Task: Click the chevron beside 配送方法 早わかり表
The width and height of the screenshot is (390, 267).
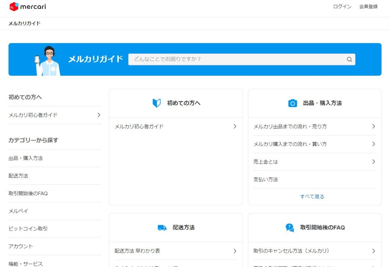Action: tap(235, 251)
